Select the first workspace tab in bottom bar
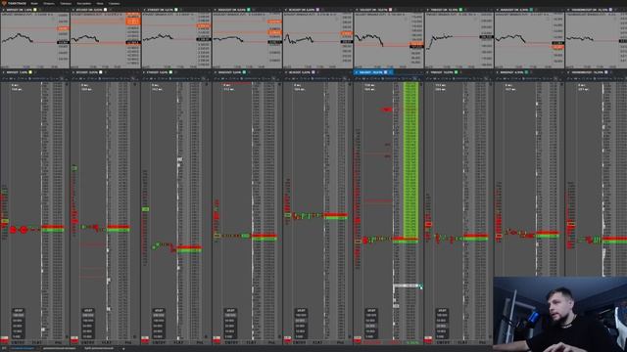The height and width of the screenshot is (352, 627). (23, 348)
